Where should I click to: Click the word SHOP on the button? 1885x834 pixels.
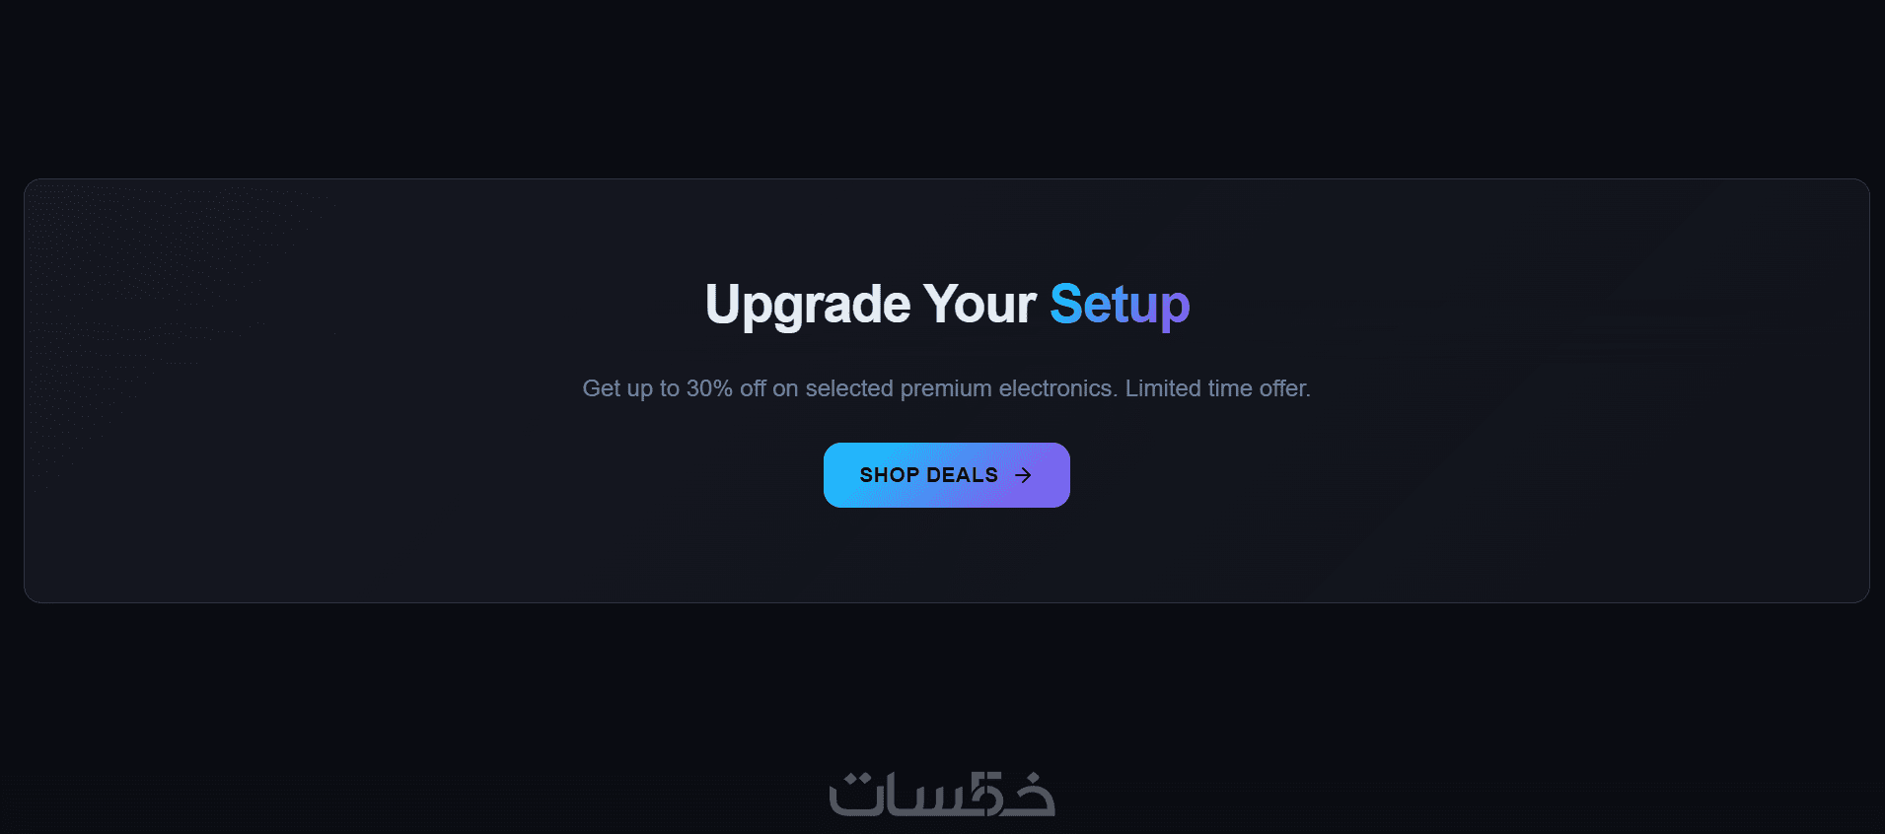pos(889,475)
